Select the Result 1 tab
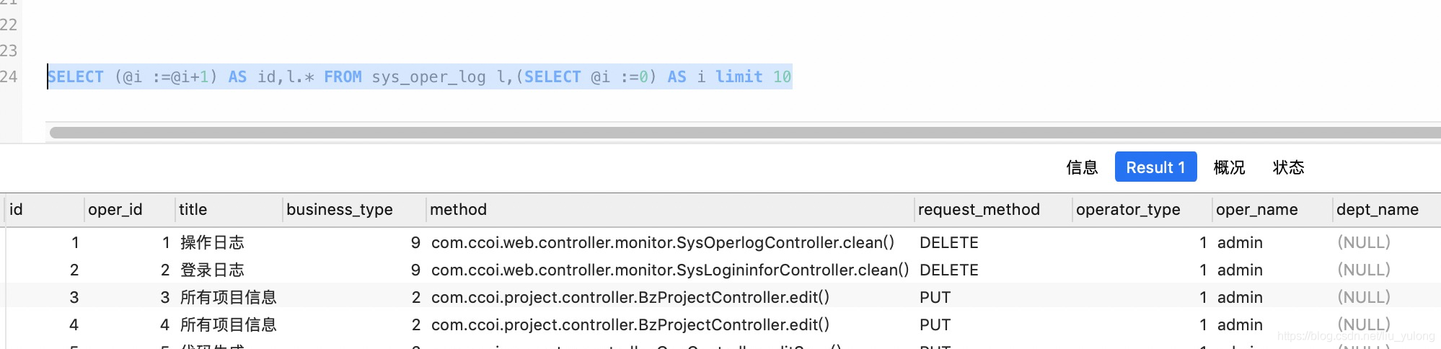 point(1155,167)
